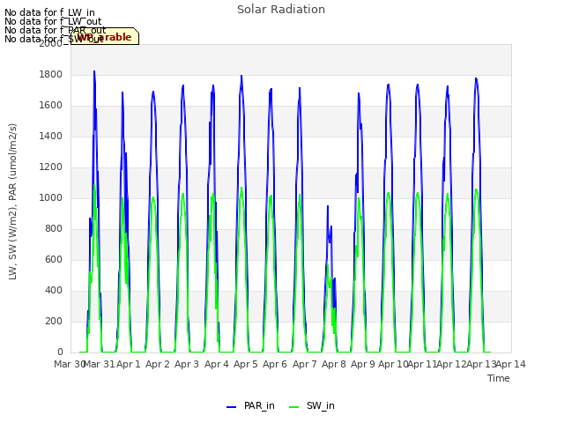Image resolution: width=564 pixels, height=423 pixels.
Task: Click the Apr 7 x-axis tick label
Action: (305, 364)
